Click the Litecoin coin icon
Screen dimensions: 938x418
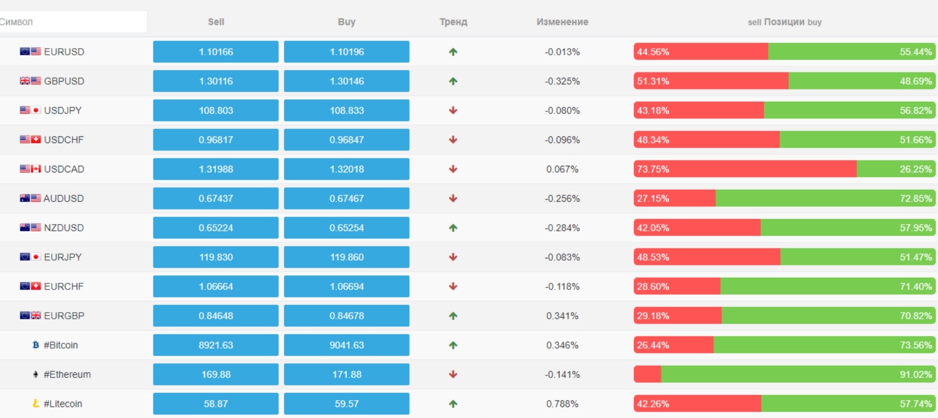(35, 403)
